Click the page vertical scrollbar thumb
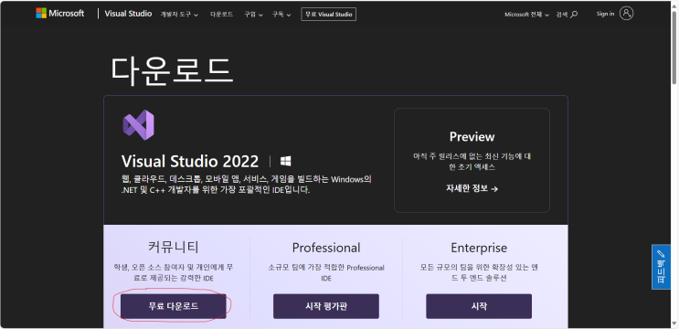 (674, 48)
